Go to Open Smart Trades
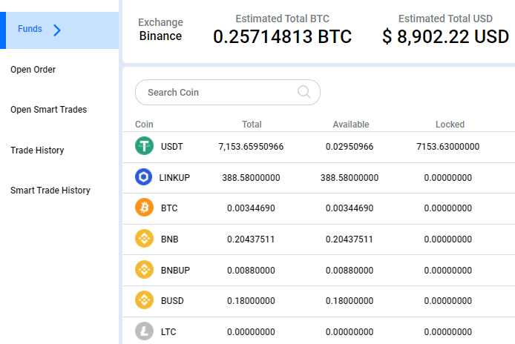The width and height of the screenshot is (515, 344). coord(49,110)
